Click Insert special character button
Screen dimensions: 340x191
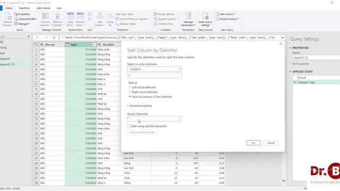click(x=143, y=132)
